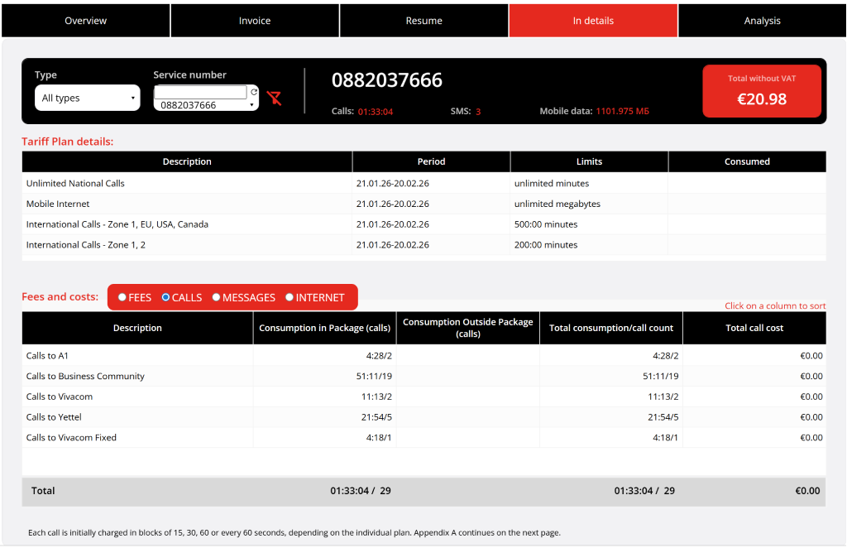Select the FEES radio button
The height and width of the screenshot is (548, 847).
122,297
